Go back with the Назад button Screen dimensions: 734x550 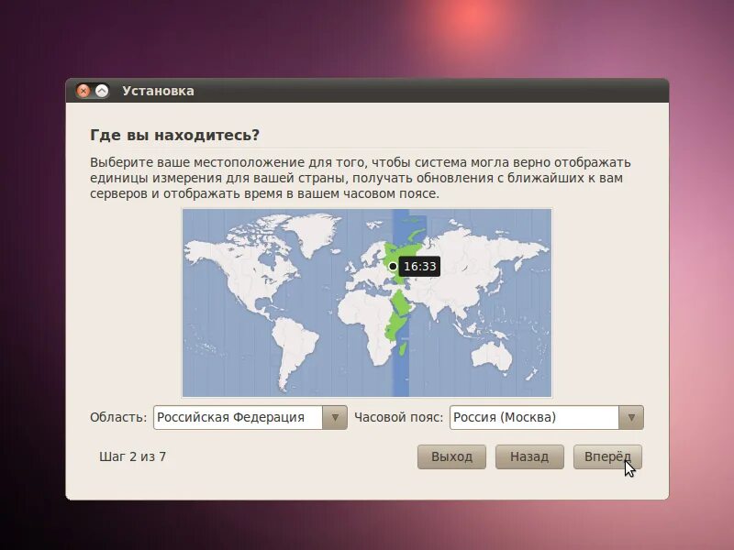point(529,456)
